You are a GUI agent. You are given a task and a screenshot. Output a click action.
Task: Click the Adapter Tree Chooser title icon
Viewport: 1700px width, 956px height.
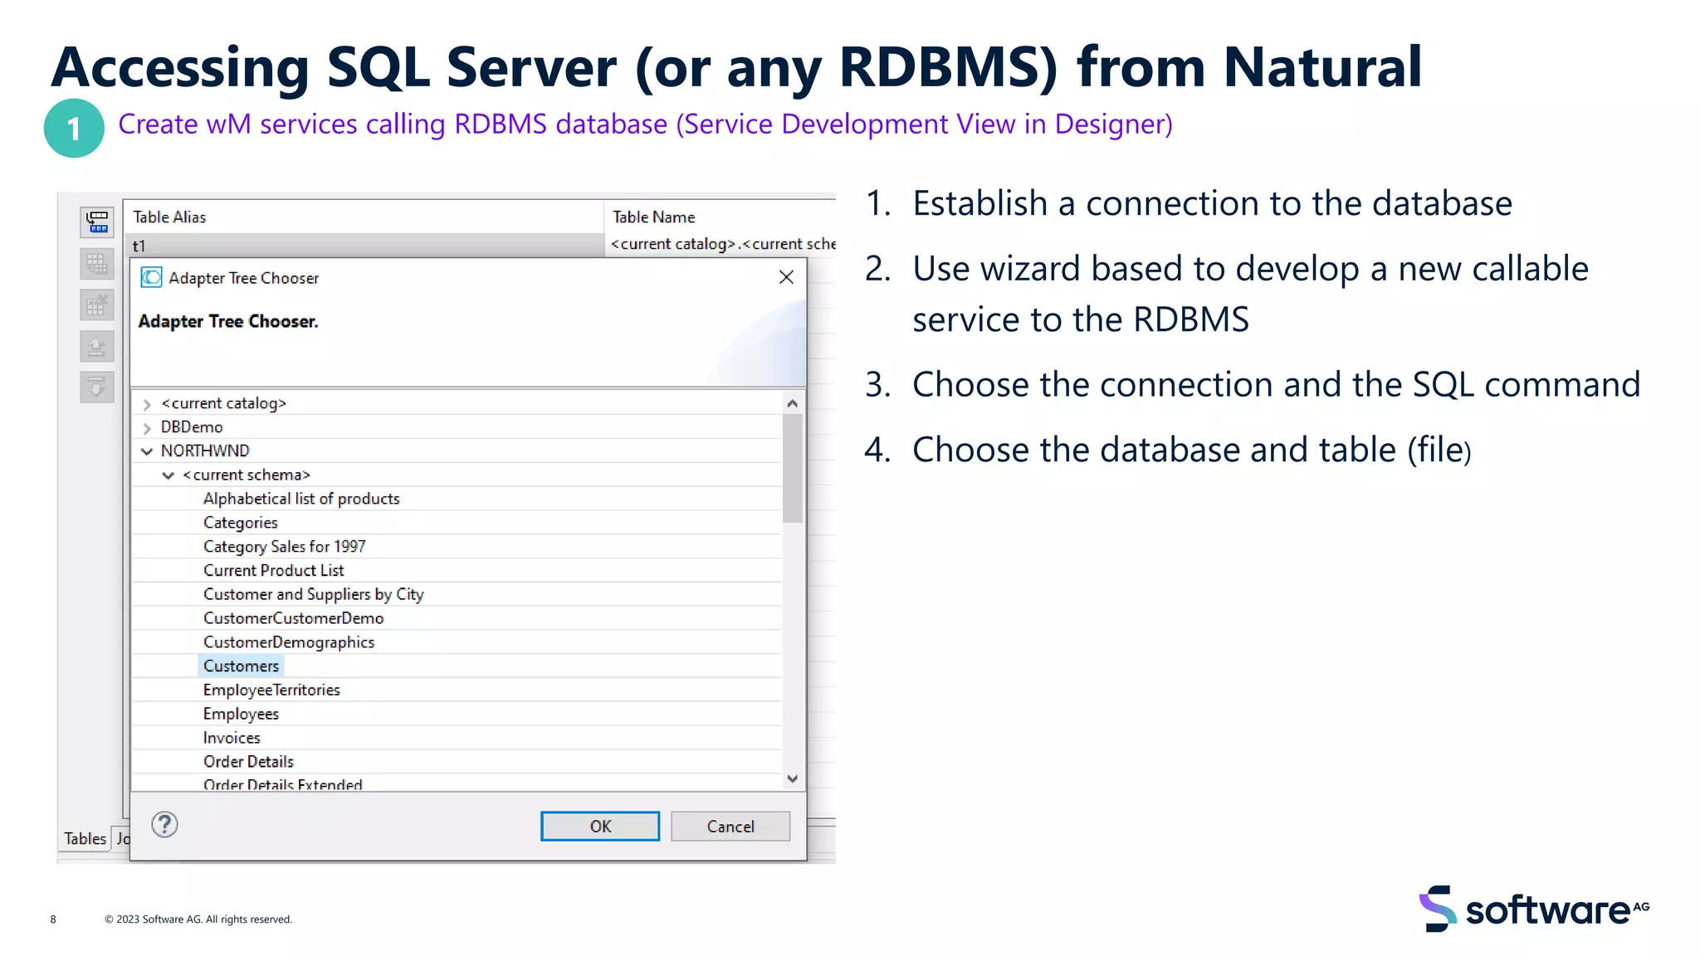[151, 277]
